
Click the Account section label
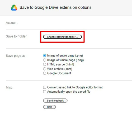coord(12,23)
